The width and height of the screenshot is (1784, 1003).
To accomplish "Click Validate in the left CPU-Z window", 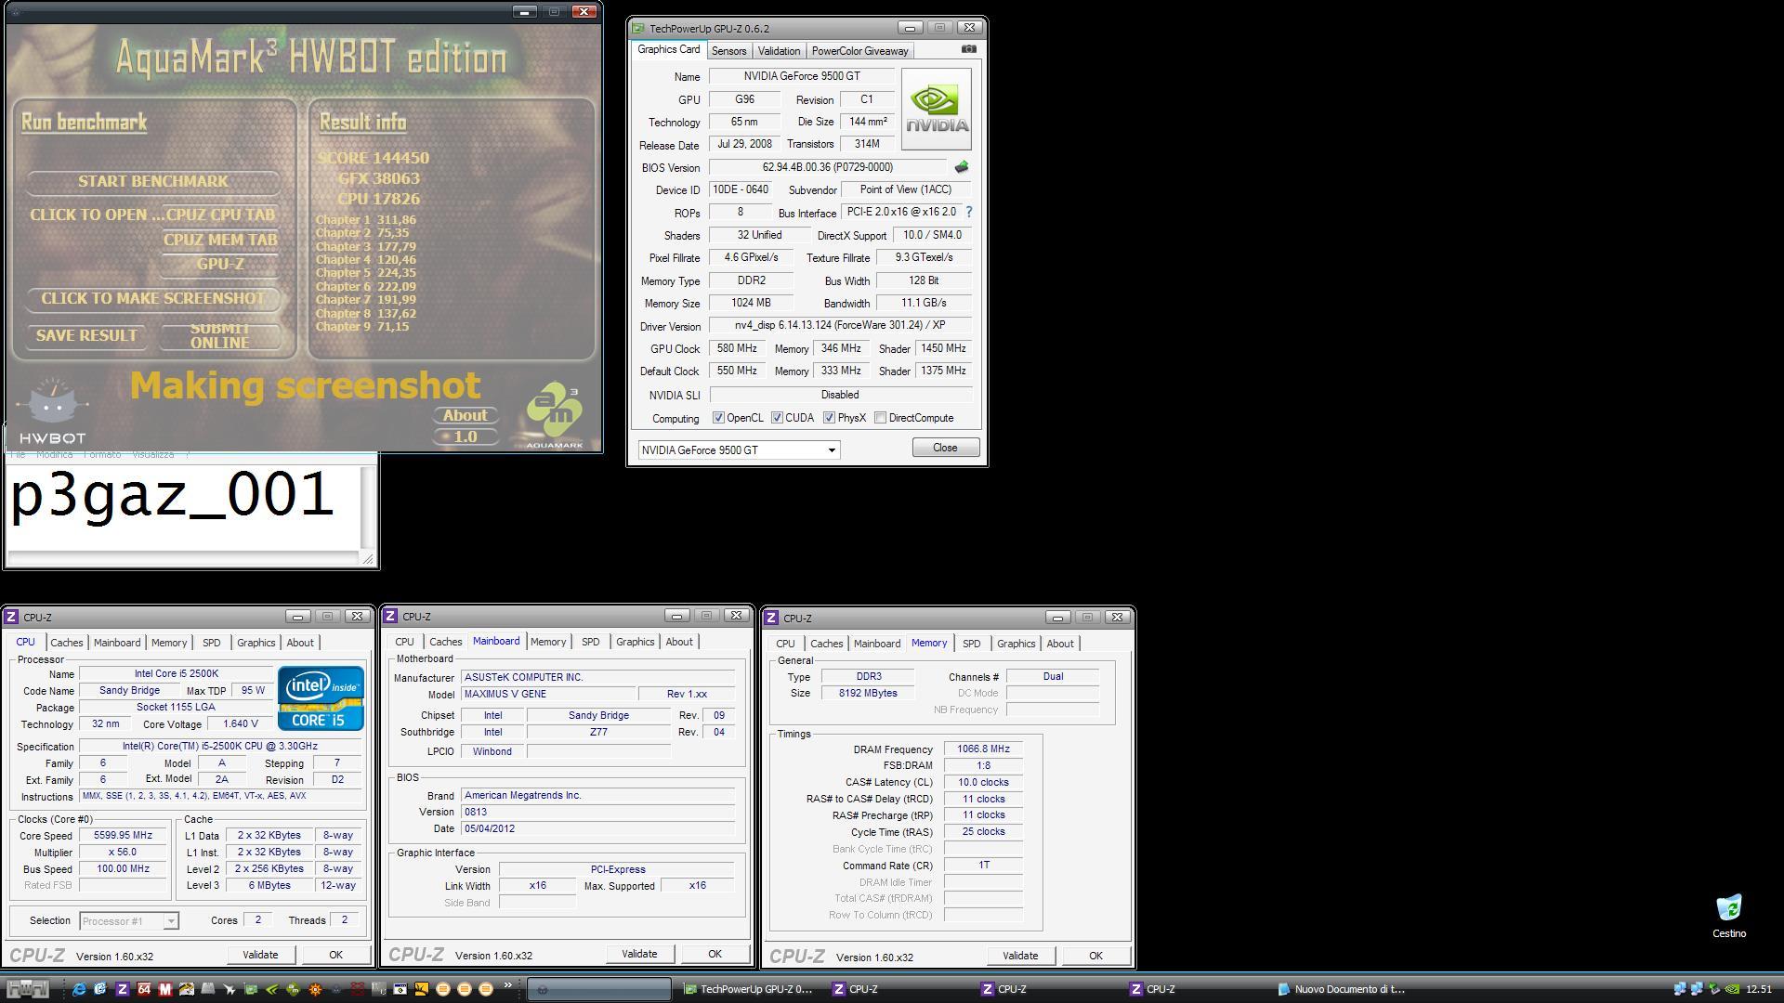I will (260, 955).
